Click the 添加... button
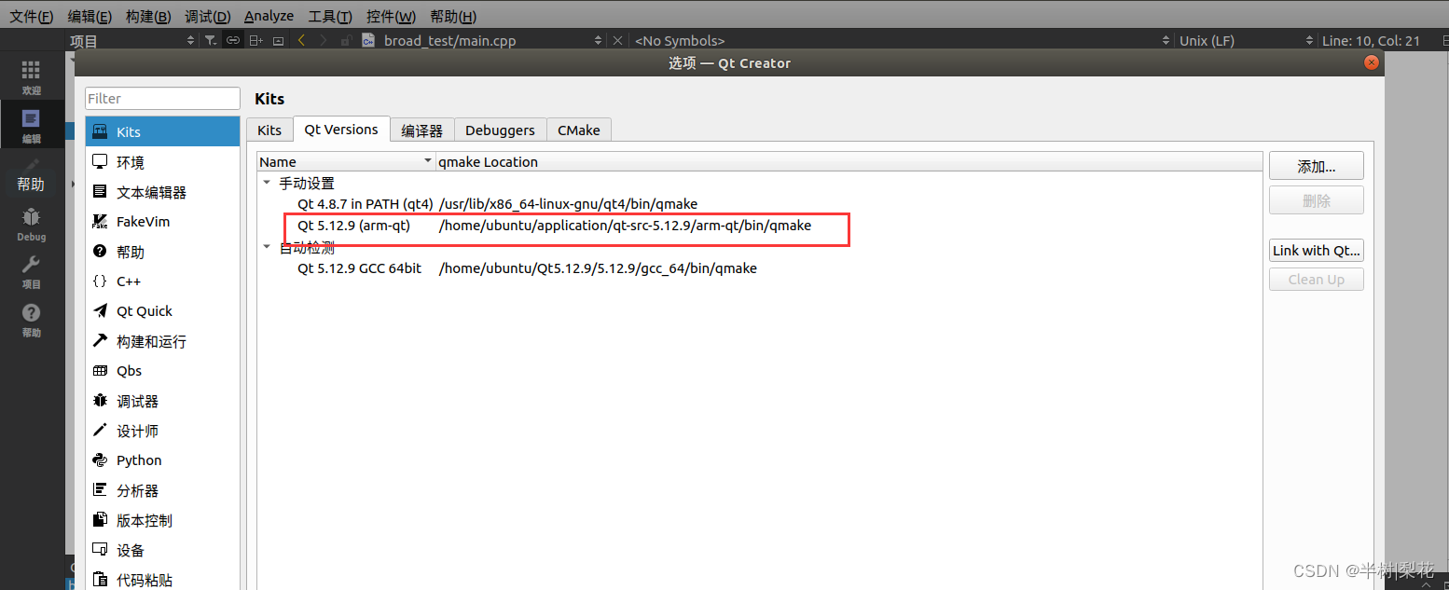The height and width of the screenshot is (590, 1449). [x=1316, y=167]
